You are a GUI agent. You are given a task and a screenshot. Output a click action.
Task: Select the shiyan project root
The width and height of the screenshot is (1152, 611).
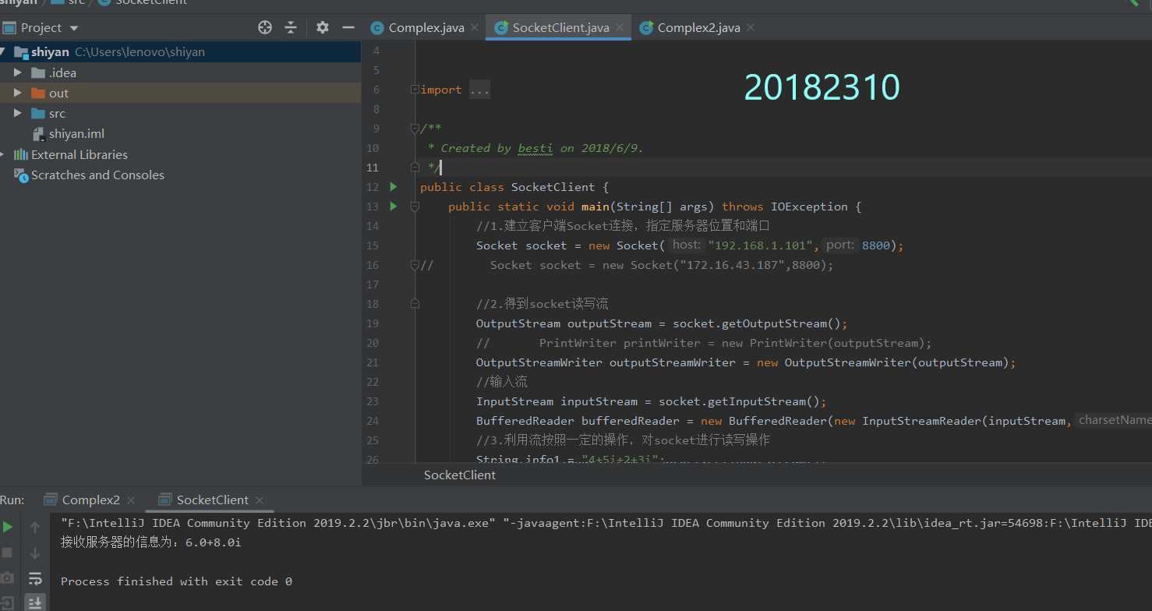(x=180, y=52)
